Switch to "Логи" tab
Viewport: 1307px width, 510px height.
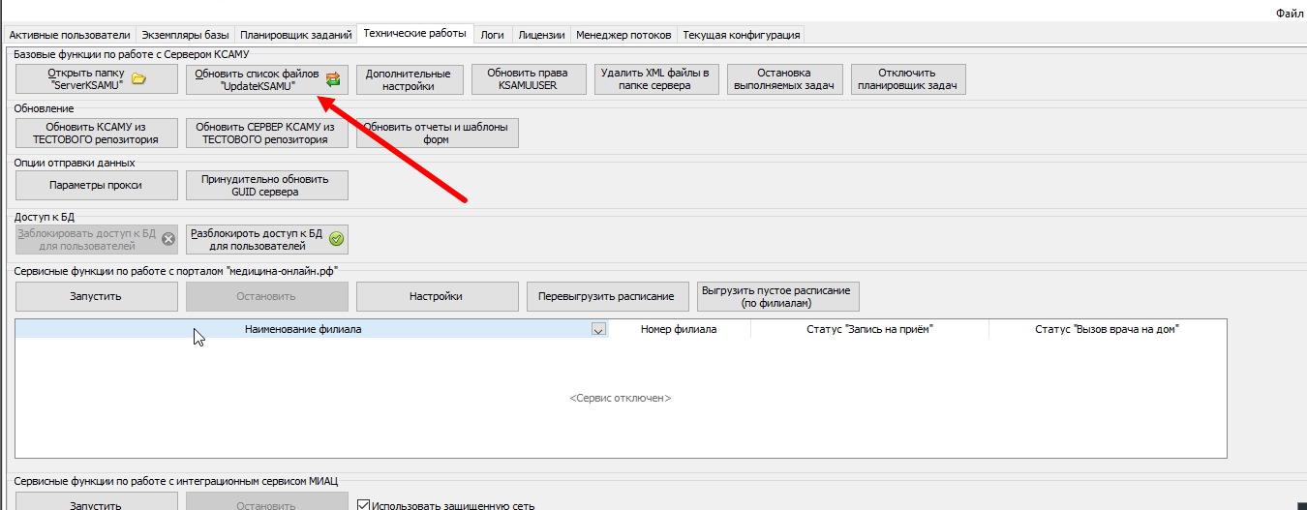(493, 35)
